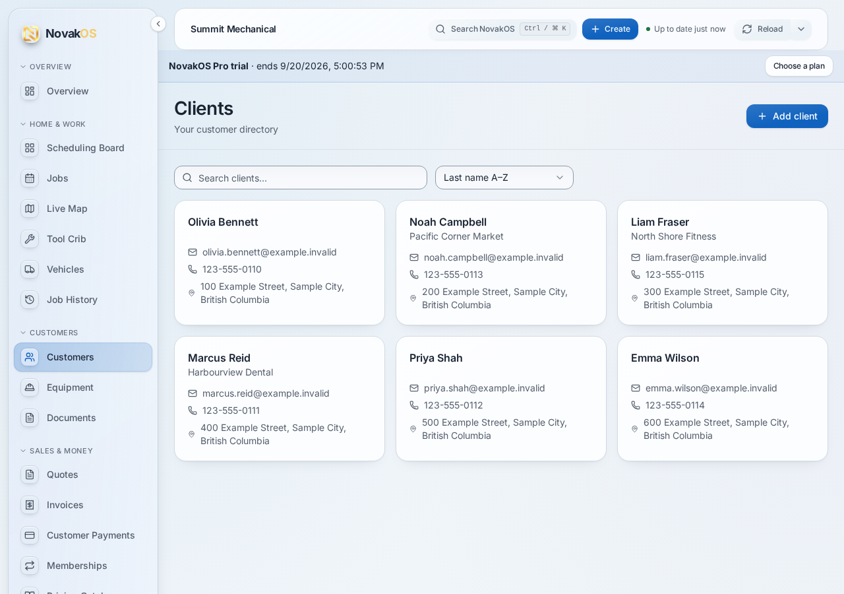The image size is (844, 594).
Task: Click Up to date just now status
Action: (x=686, y=29)
